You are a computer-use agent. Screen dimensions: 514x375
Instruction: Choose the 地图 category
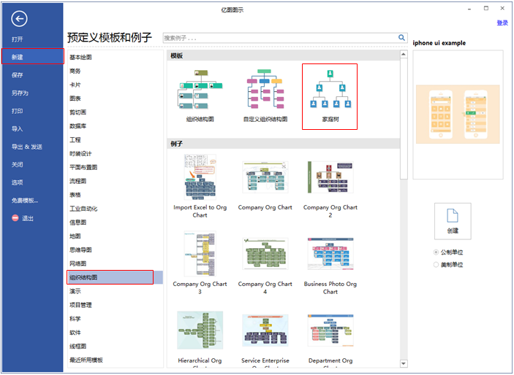point(75,236)
